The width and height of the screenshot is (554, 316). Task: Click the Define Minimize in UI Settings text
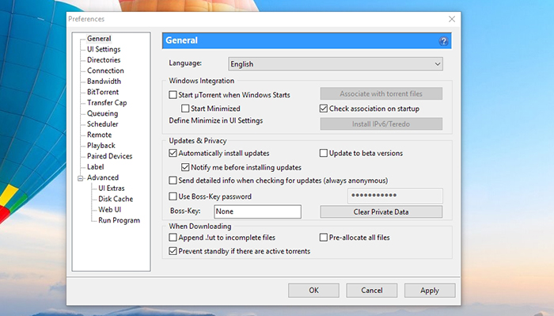pyautogui.click(x=216, y=120)
